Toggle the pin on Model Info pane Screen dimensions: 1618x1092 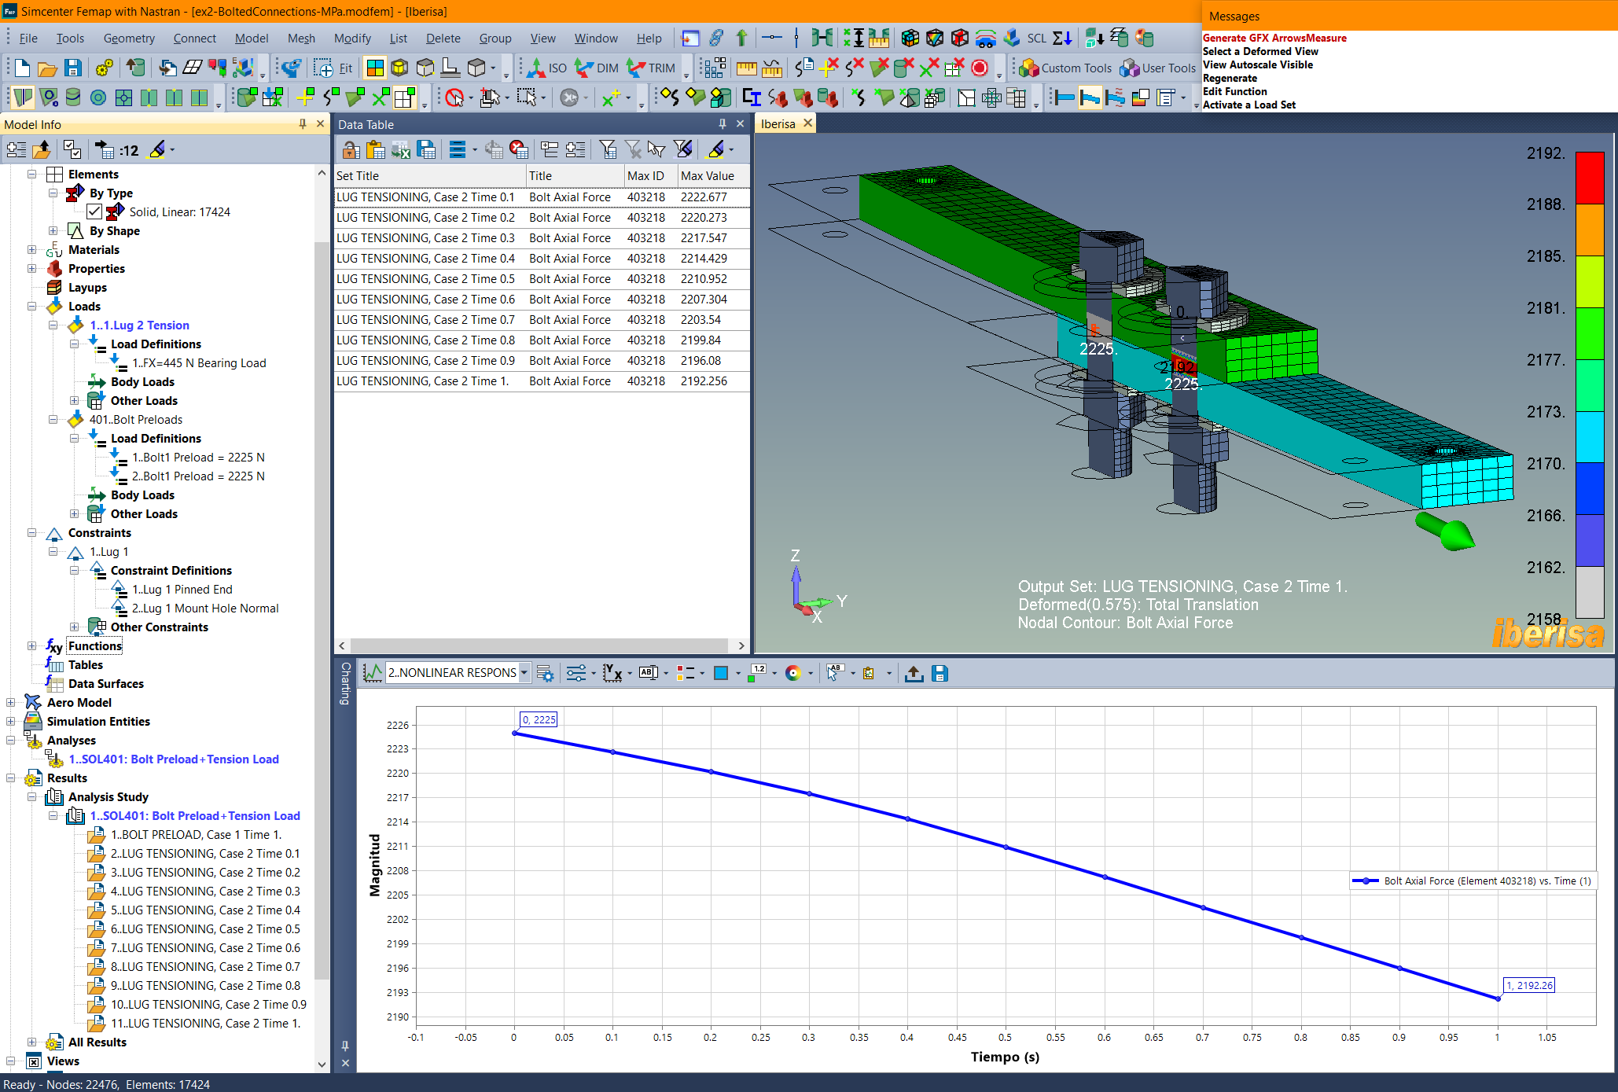pos(303,124)
